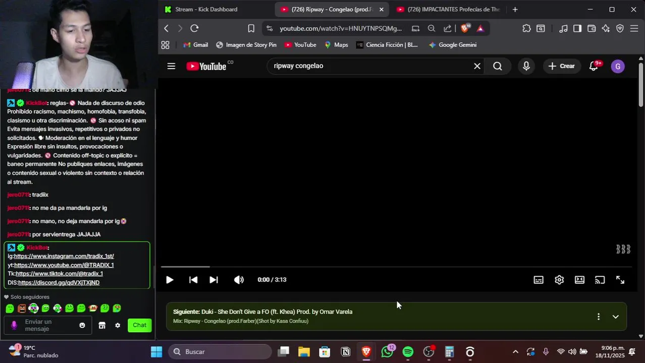
Task: Open media control music note icon
Action: coord(564,28)
